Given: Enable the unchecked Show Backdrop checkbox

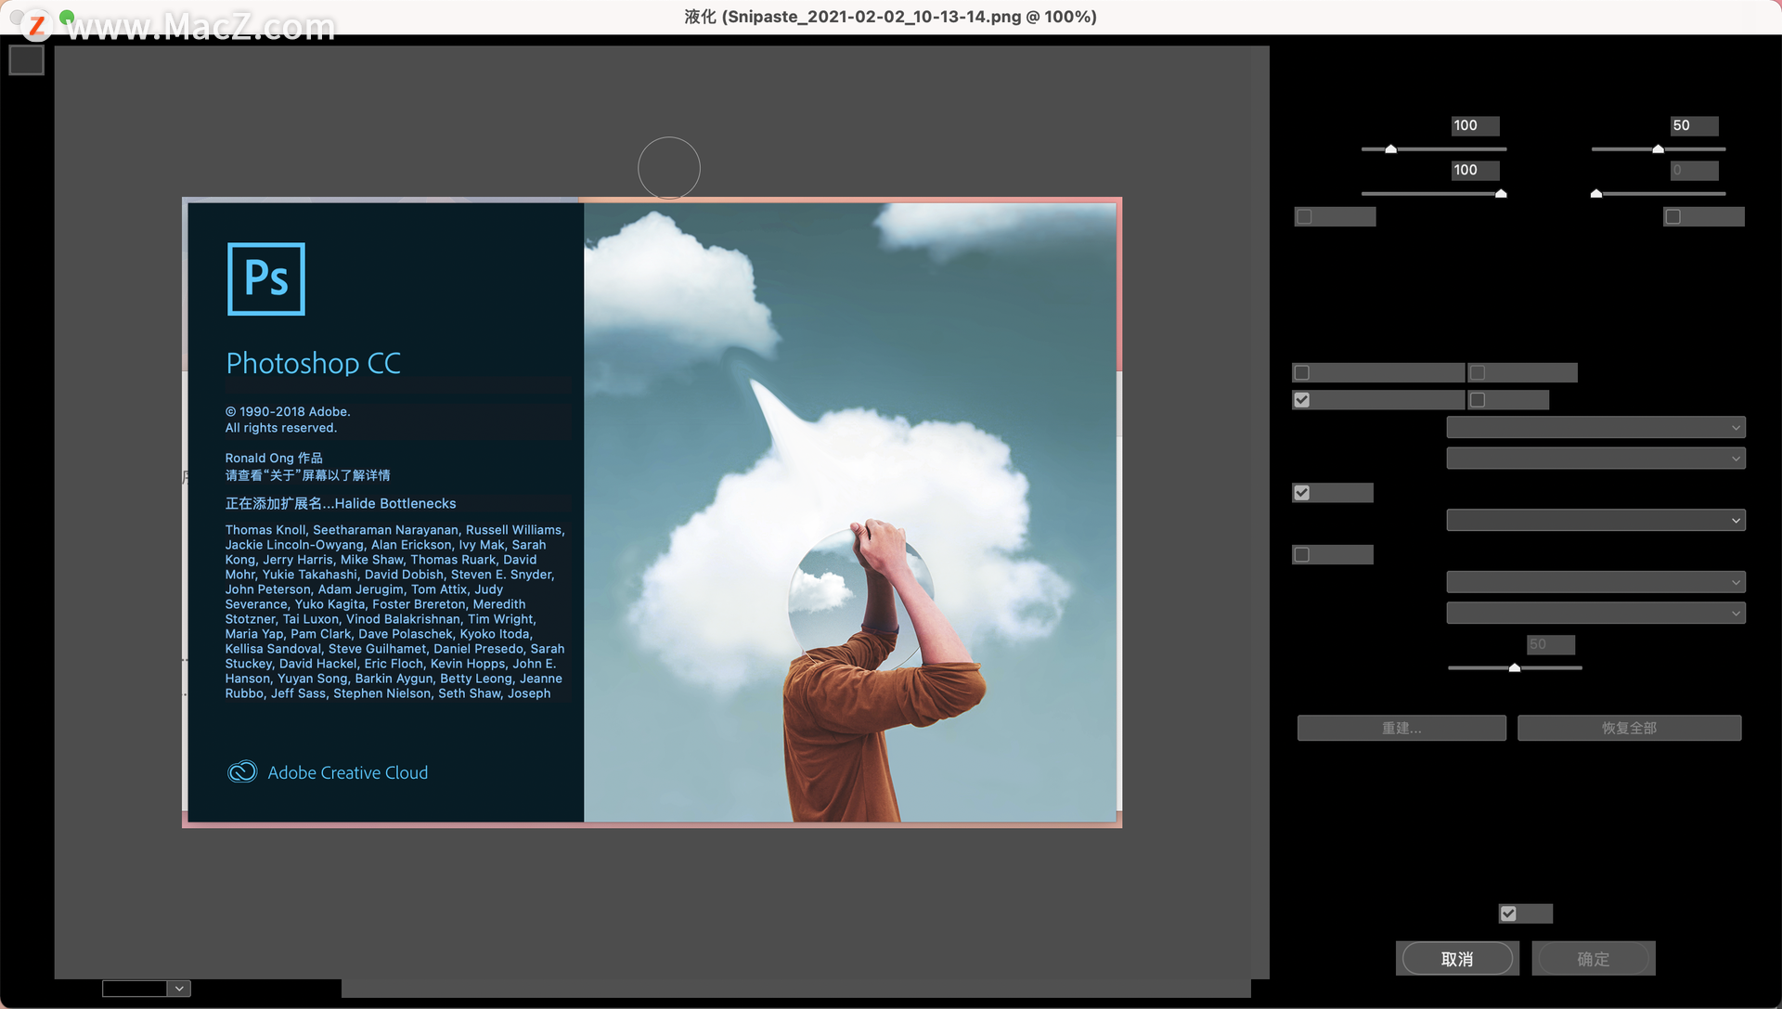Looking at the screenshot, I should click(1302, 554).
